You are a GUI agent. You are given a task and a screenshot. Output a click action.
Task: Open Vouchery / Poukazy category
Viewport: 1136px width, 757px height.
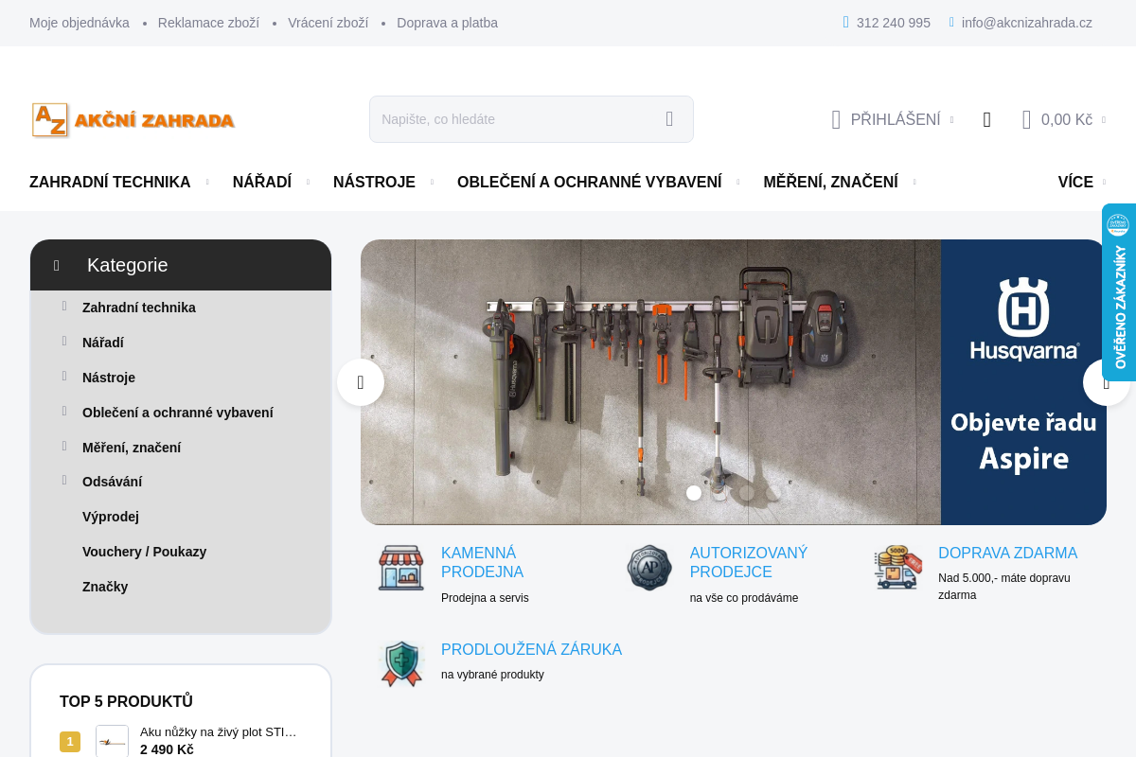144,552
